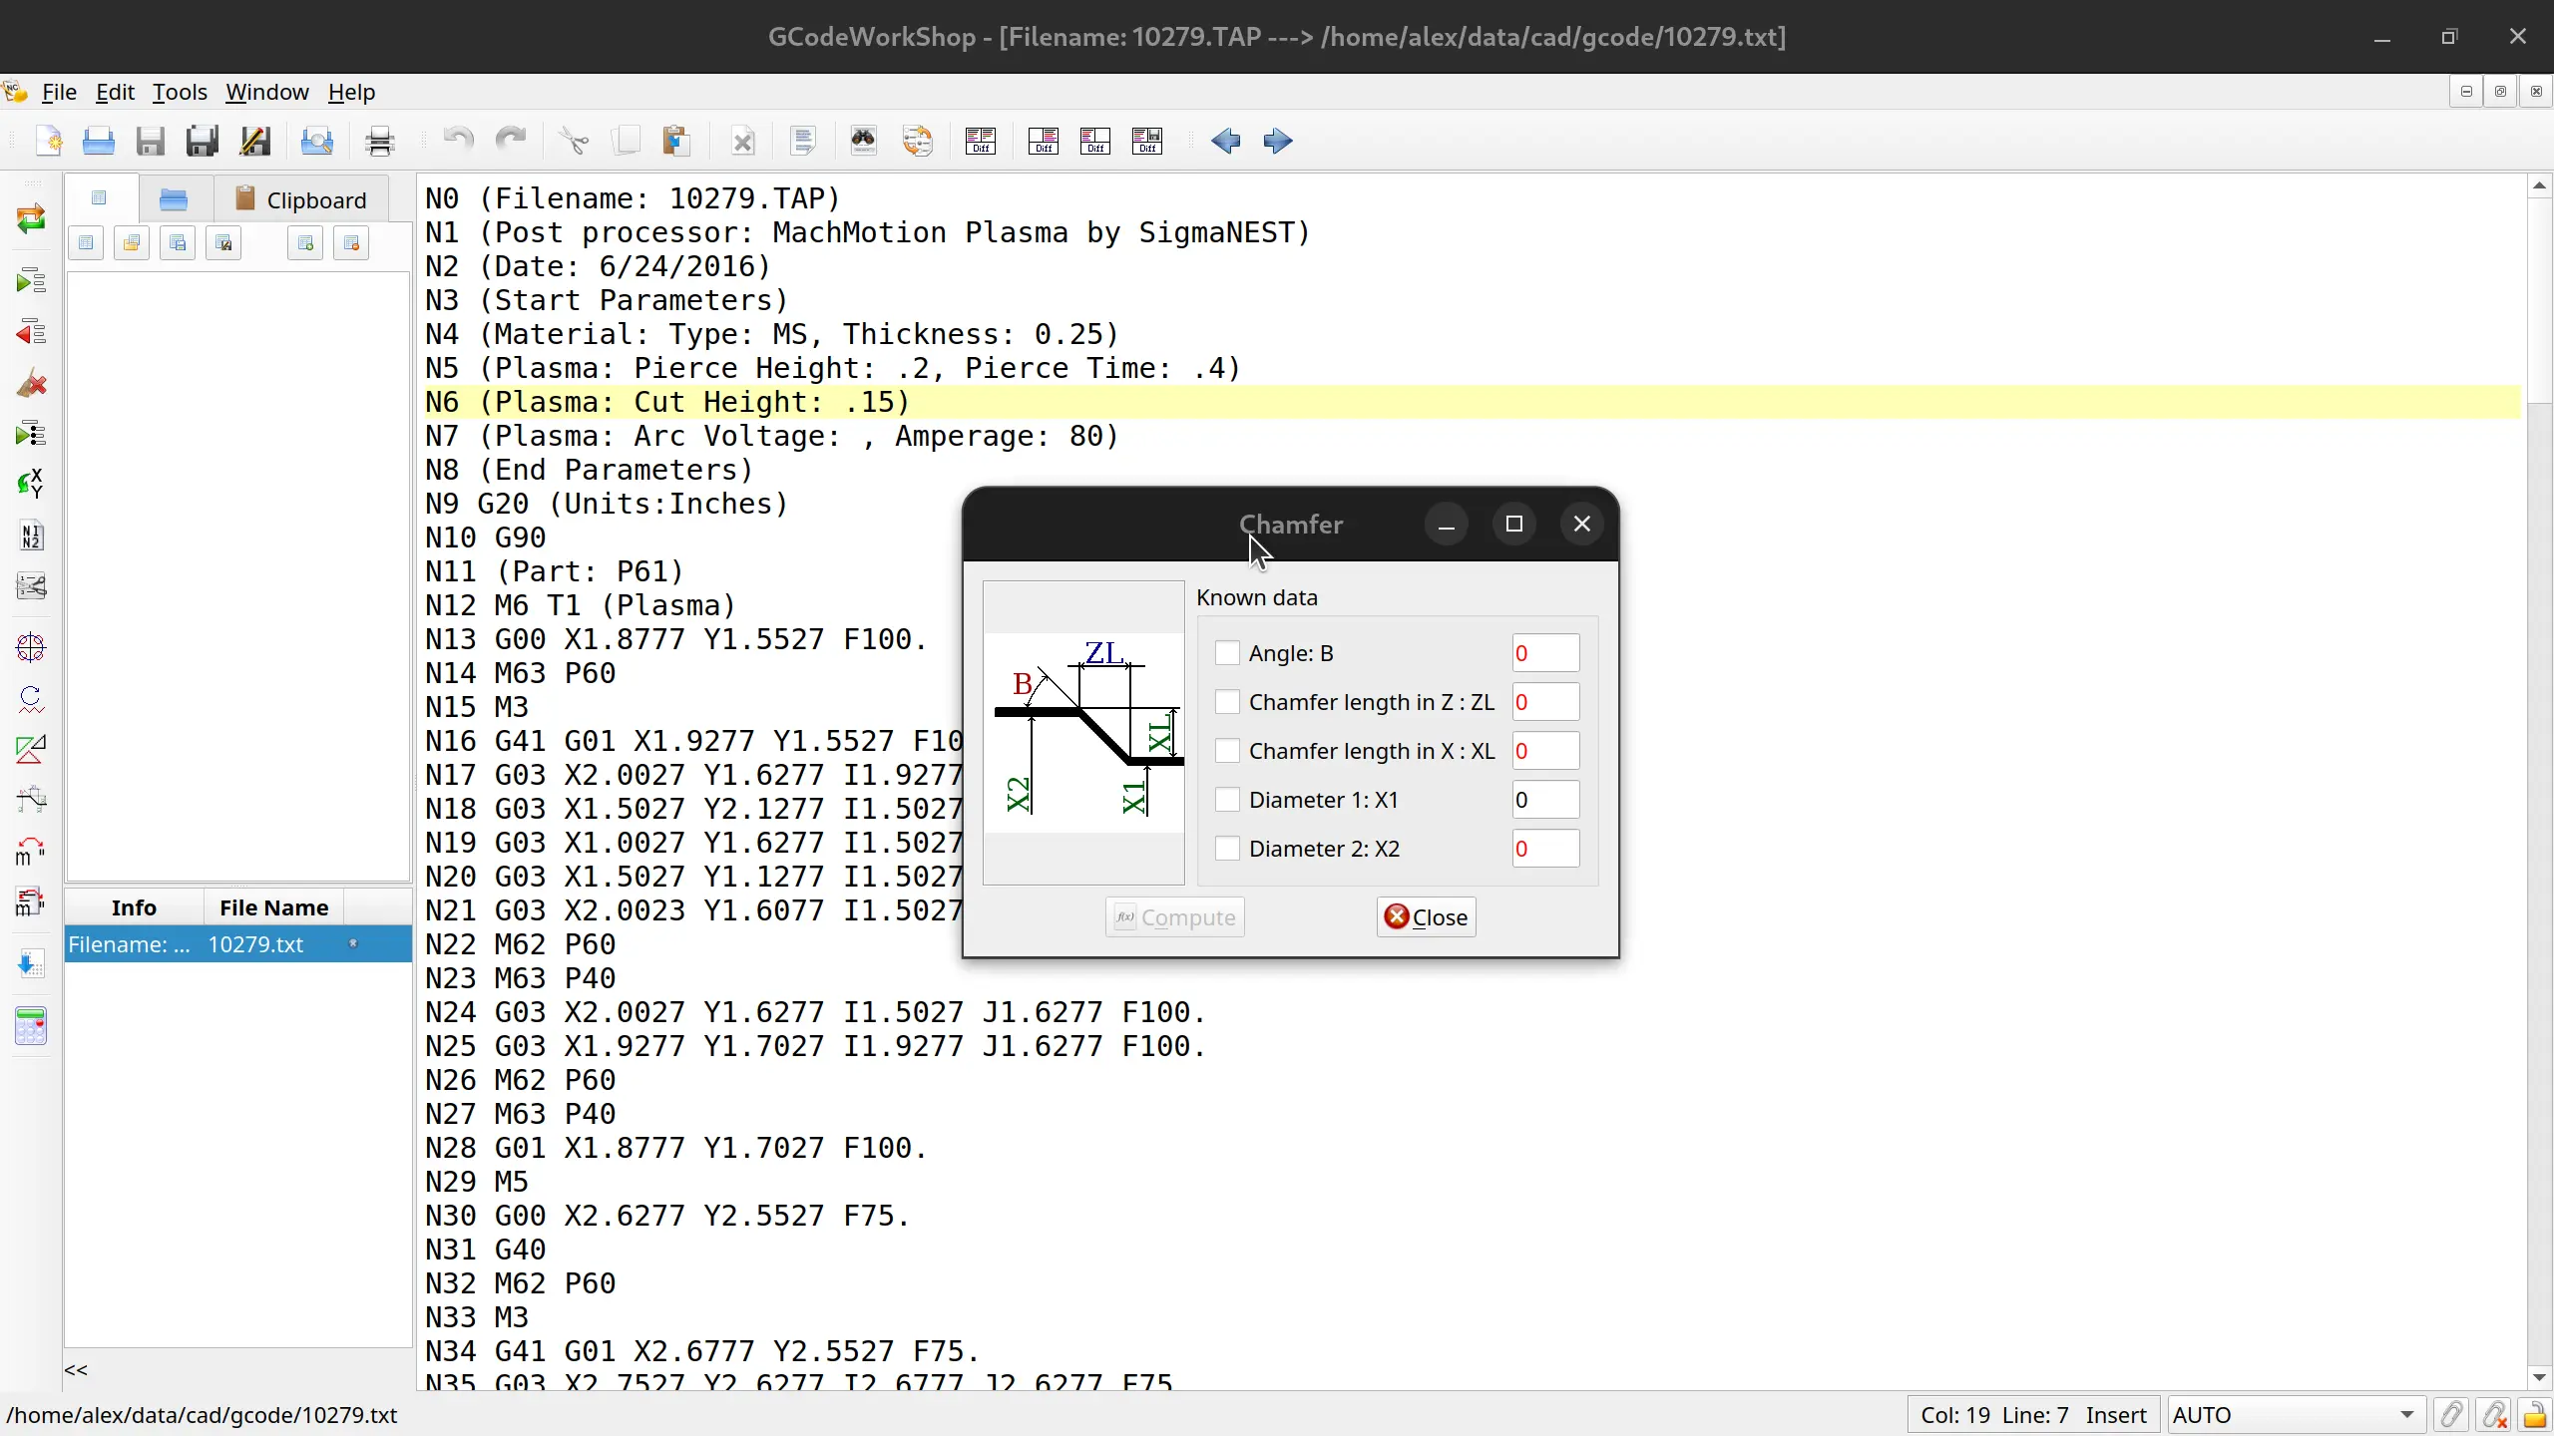The height and width of the screenshot is (1436, 2554).
Task: Open the Edit menu
Action: tap(115, 92)
